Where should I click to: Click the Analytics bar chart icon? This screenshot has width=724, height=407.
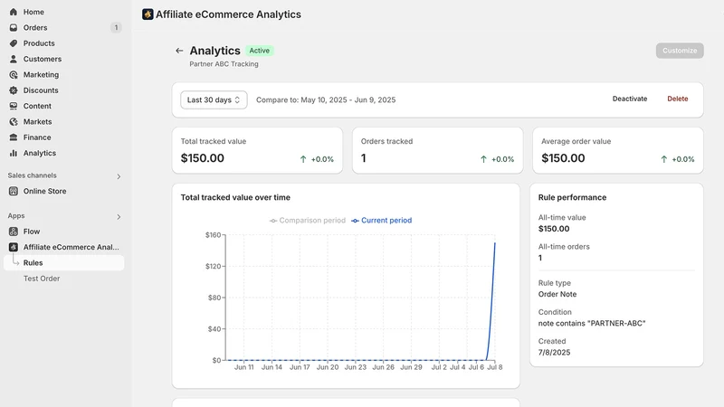pos(14,153)
